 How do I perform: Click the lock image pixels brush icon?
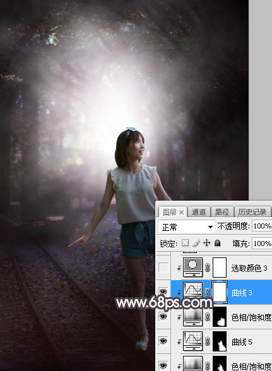tap(196, 243)
